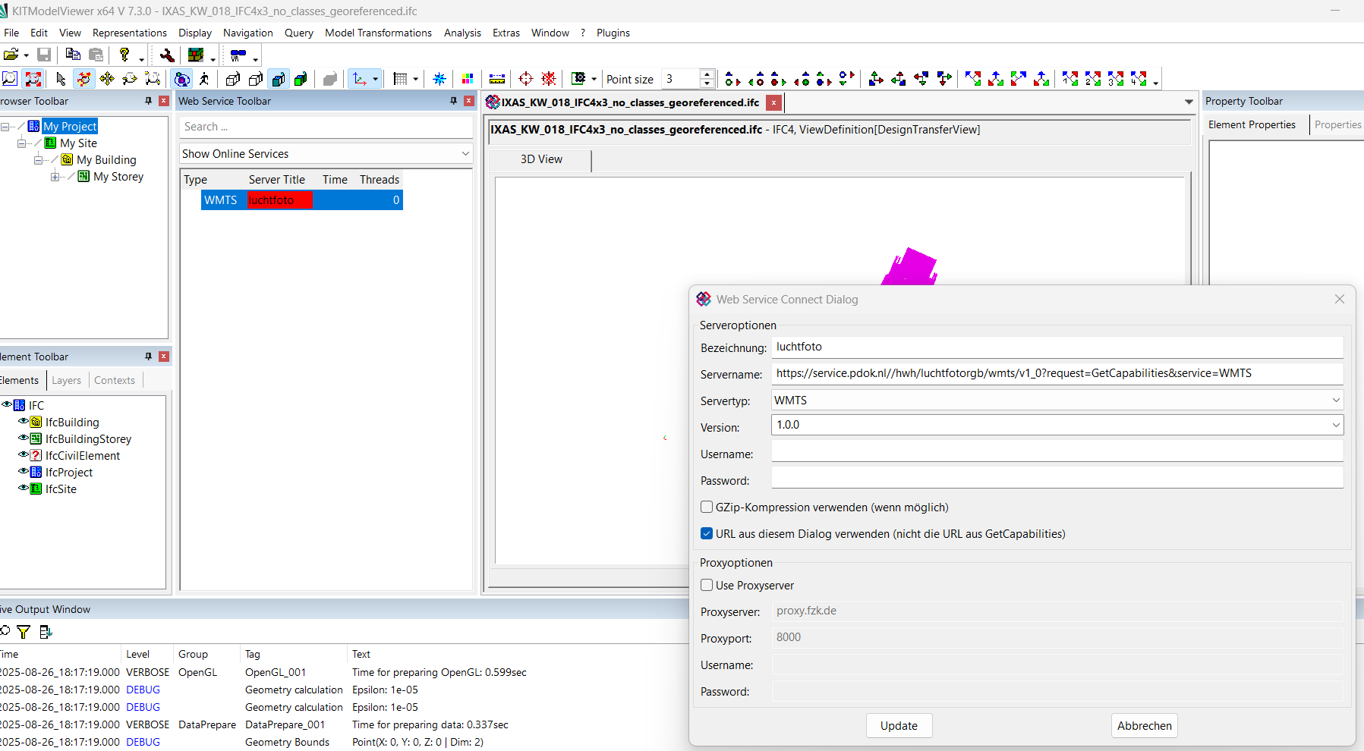Enable GZip-Kompression verwenden checkbox

click(707, 507)
